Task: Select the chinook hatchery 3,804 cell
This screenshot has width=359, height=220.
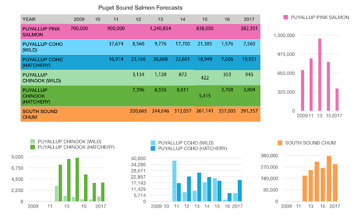Action: click(x=249, y=90)
